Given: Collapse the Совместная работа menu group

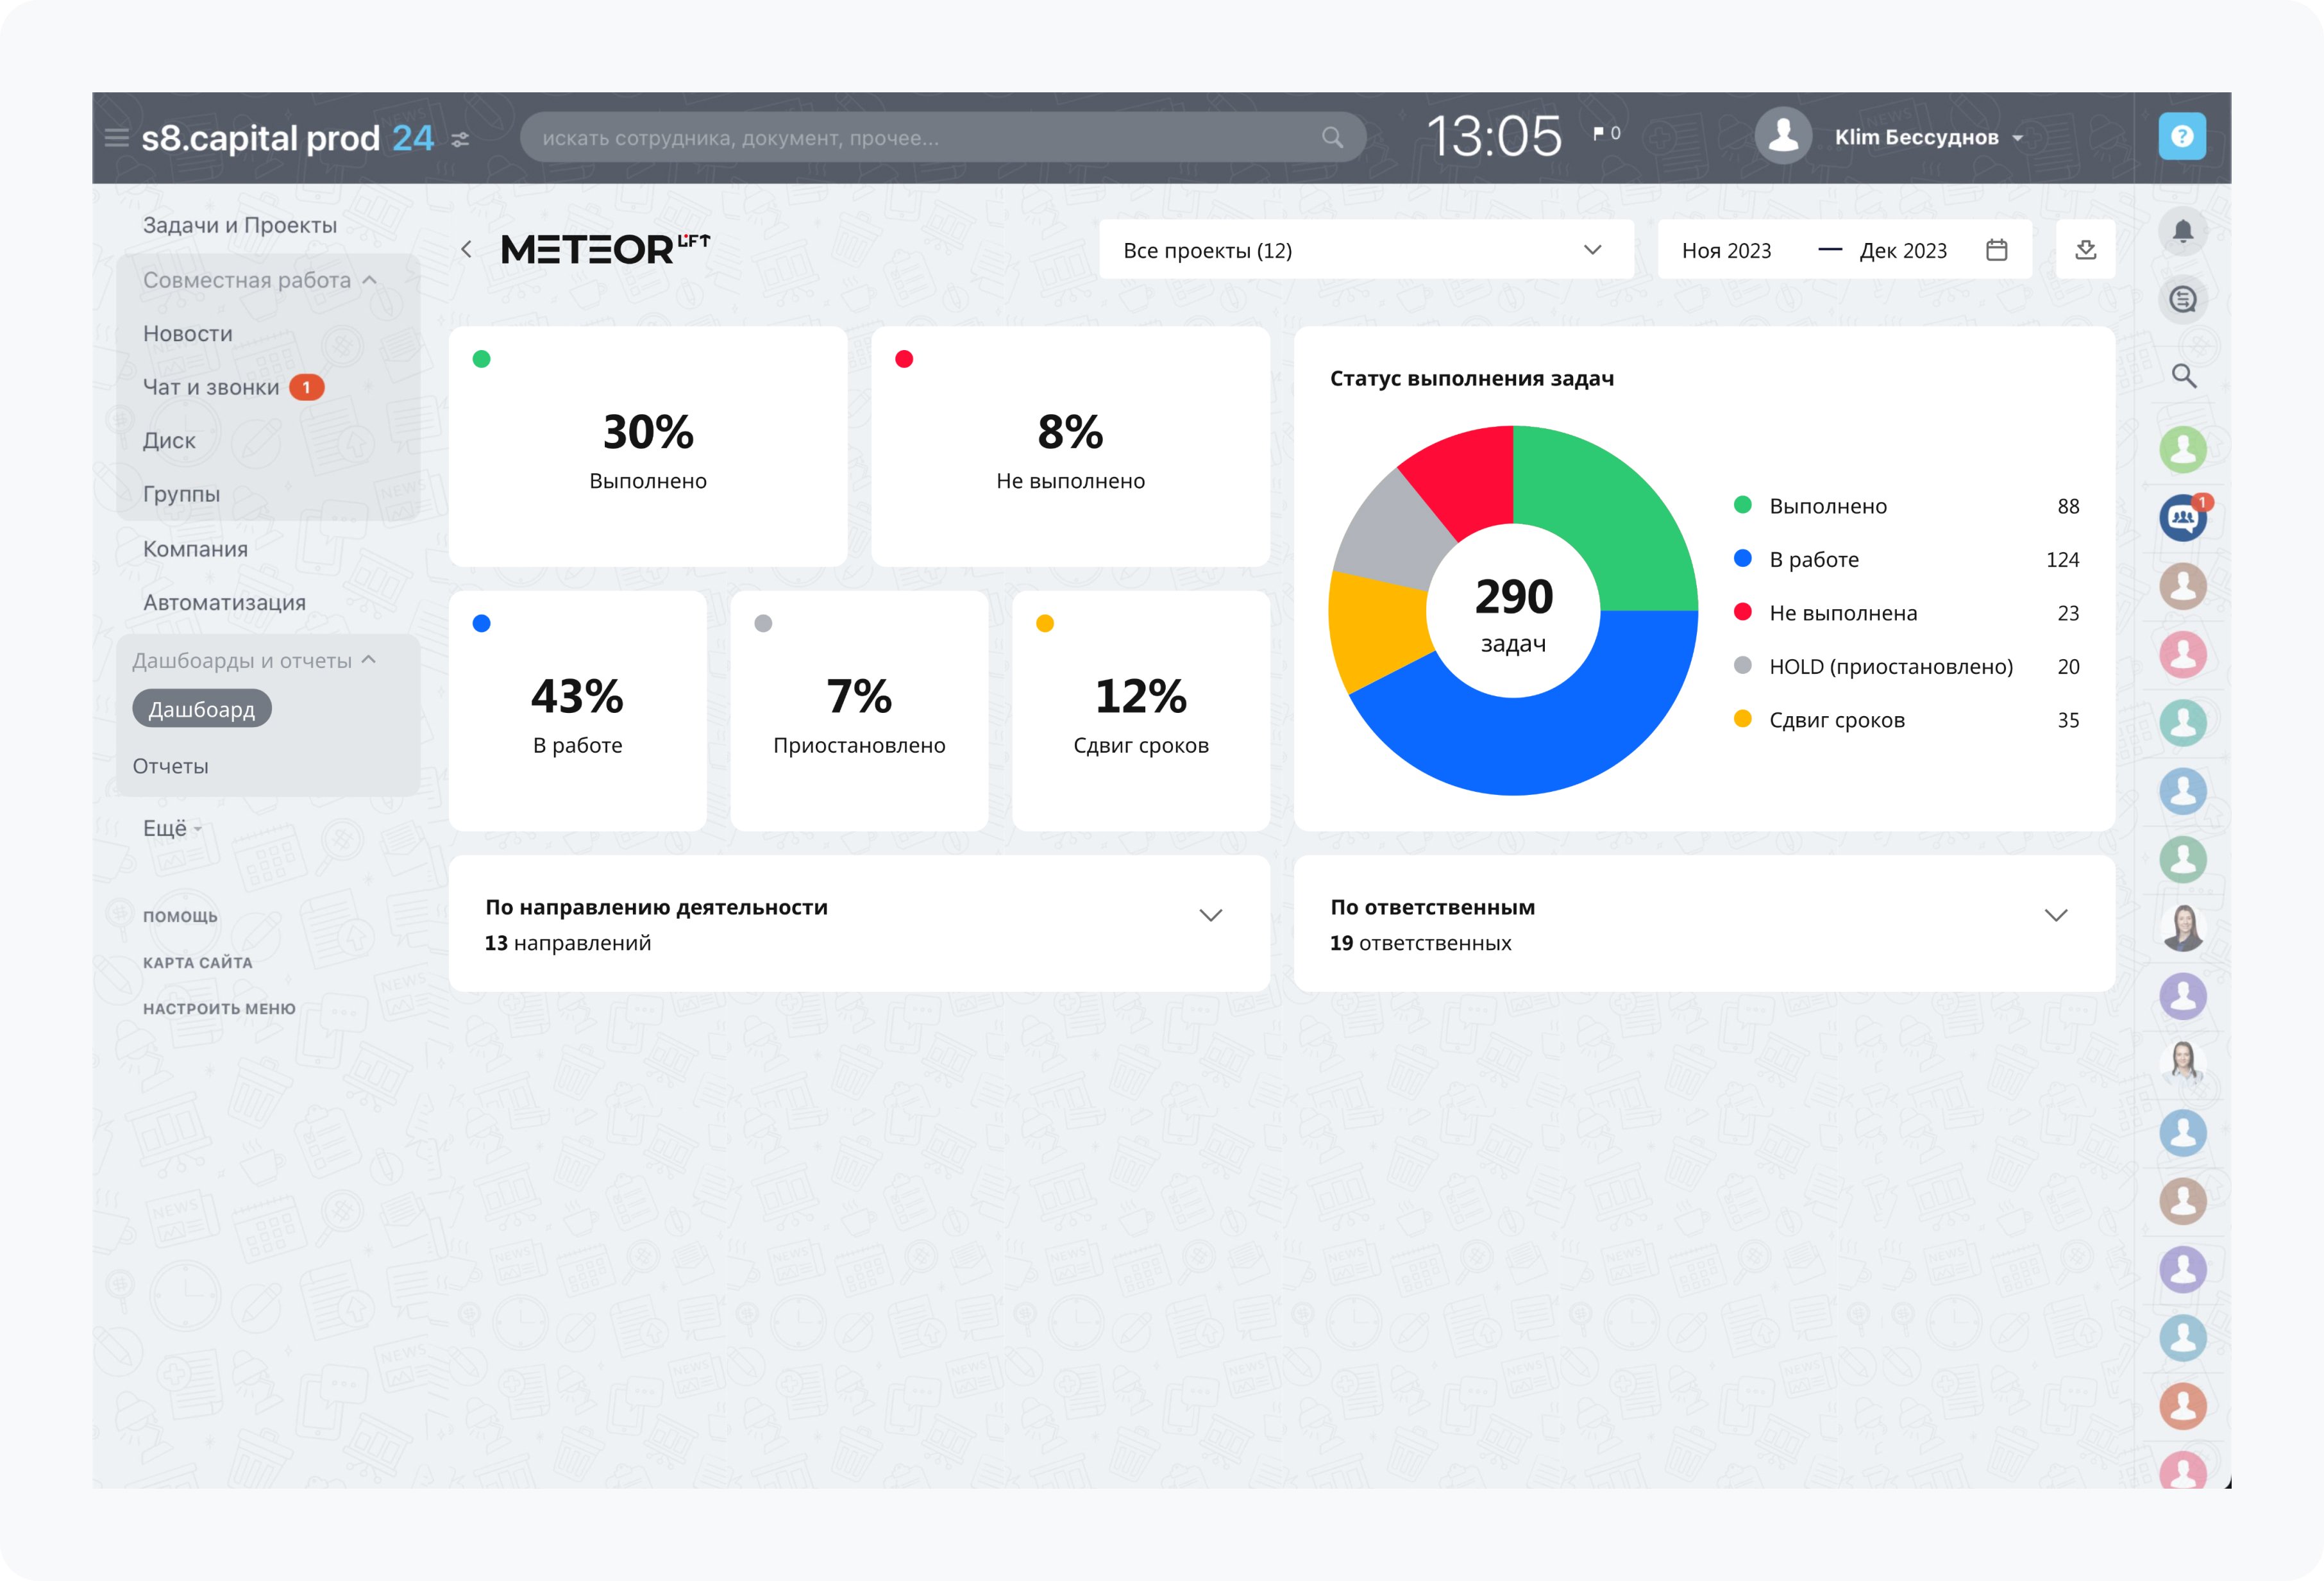Looking at the screenshot, I should [x=369, y=280].
